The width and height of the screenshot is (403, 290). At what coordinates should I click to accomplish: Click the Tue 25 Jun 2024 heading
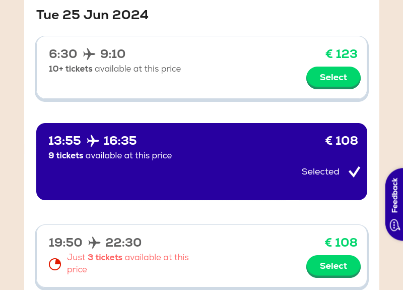coord(92,15)
